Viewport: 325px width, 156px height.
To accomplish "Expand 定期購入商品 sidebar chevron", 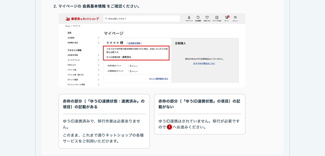I will click(99, 43).
